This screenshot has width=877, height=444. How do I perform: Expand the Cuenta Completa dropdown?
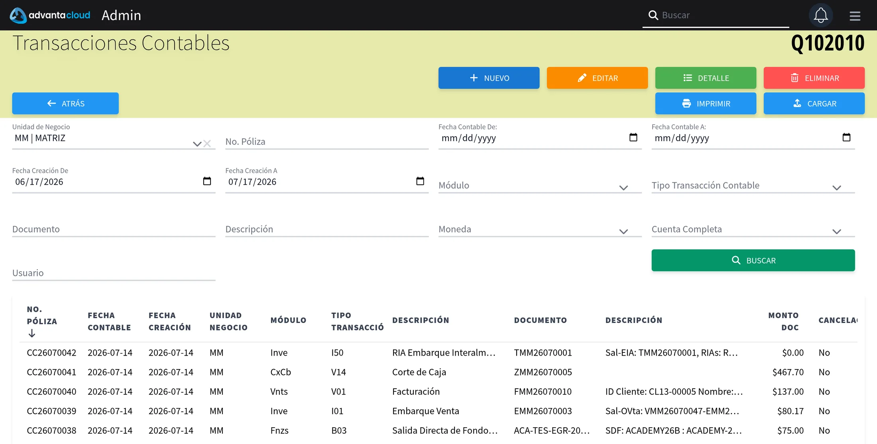tap(837, 231)
